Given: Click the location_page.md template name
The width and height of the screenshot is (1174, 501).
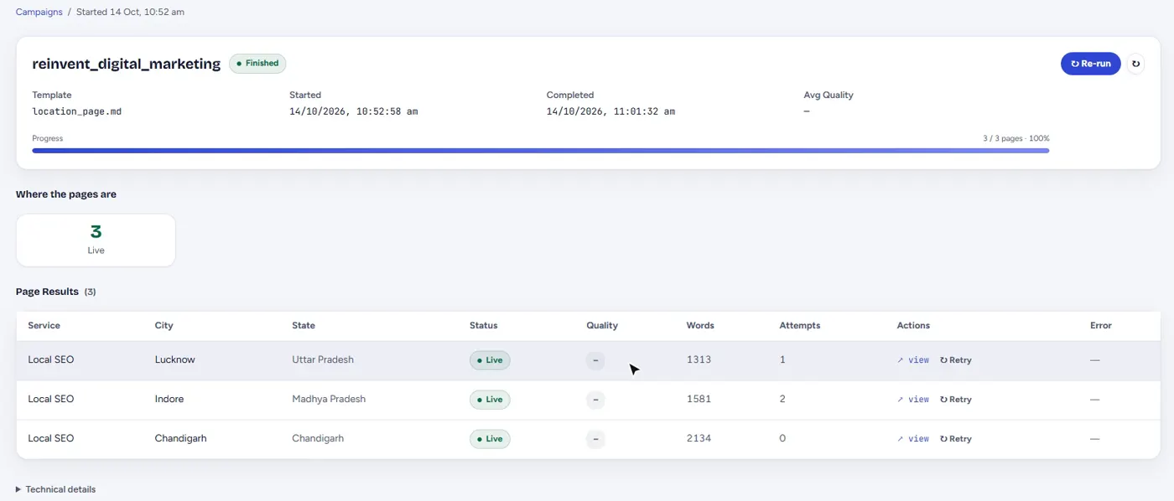Looking at the screenshot, I should 77,111.
